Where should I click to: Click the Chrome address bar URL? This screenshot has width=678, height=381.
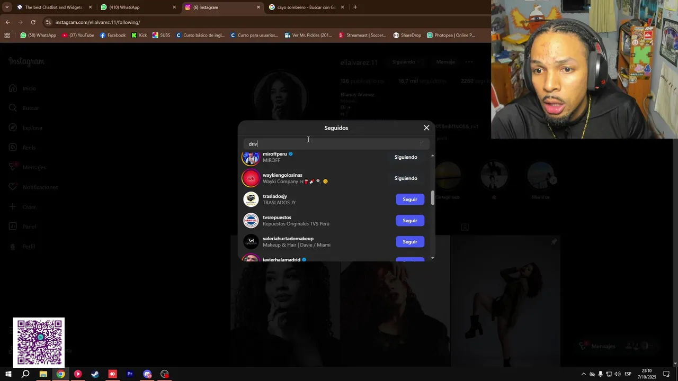point(98,22)
